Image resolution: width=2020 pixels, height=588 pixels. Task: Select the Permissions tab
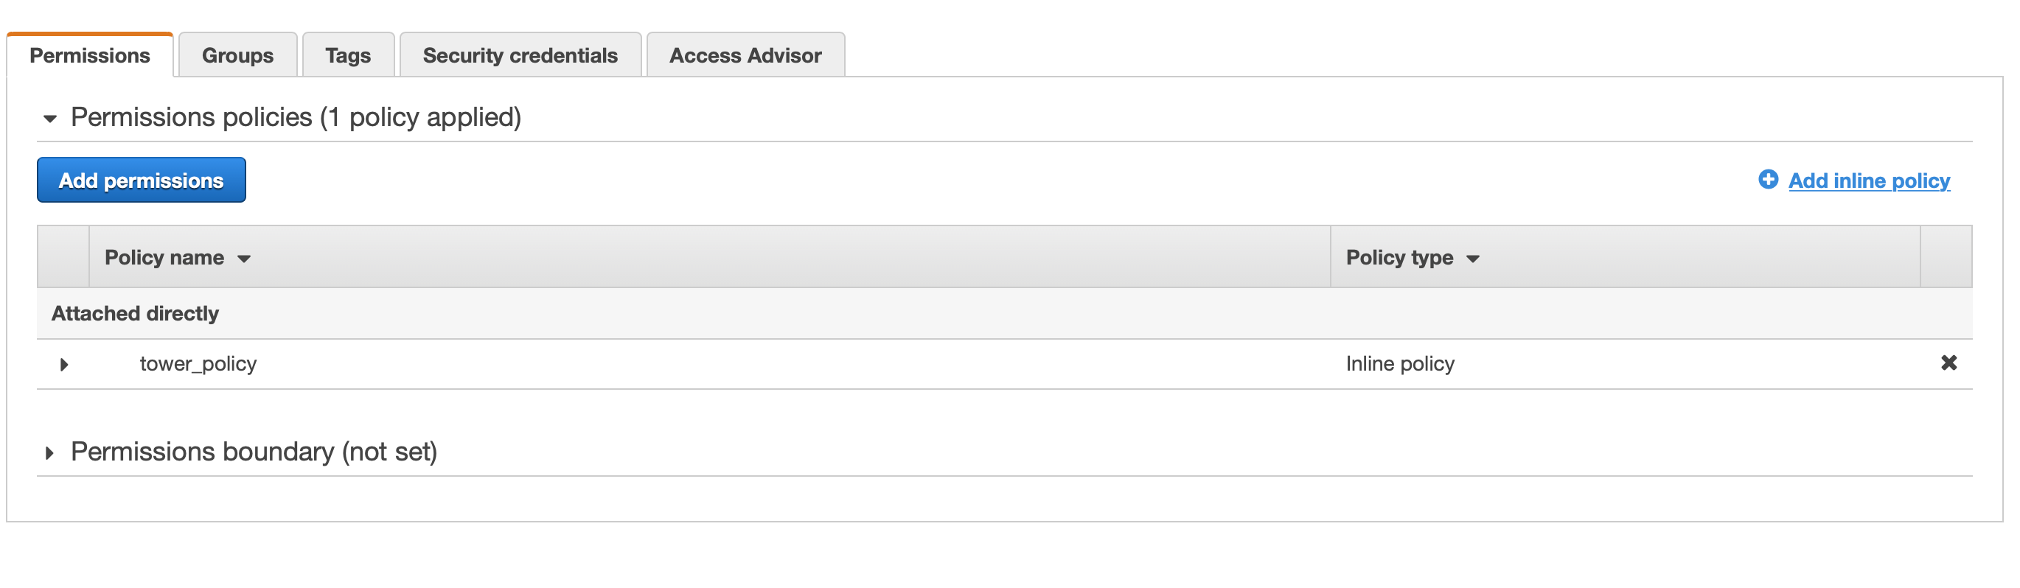click(89, 56)
